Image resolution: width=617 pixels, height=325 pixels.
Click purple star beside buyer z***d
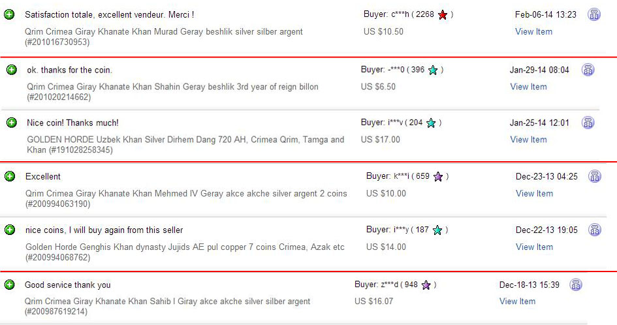tap(426, 285)
